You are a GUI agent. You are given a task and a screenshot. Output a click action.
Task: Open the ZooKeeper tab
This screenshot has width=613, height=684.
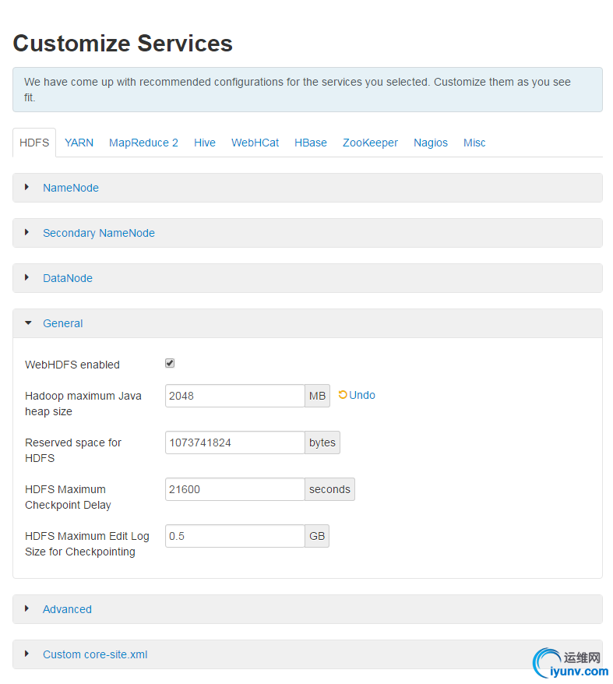[370, 143]
